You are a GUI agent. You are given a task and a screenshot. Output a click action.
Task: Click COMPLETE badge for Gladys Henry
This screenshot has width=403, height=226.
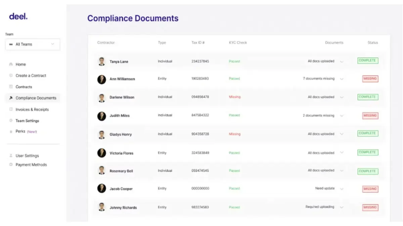coord(368,133)
